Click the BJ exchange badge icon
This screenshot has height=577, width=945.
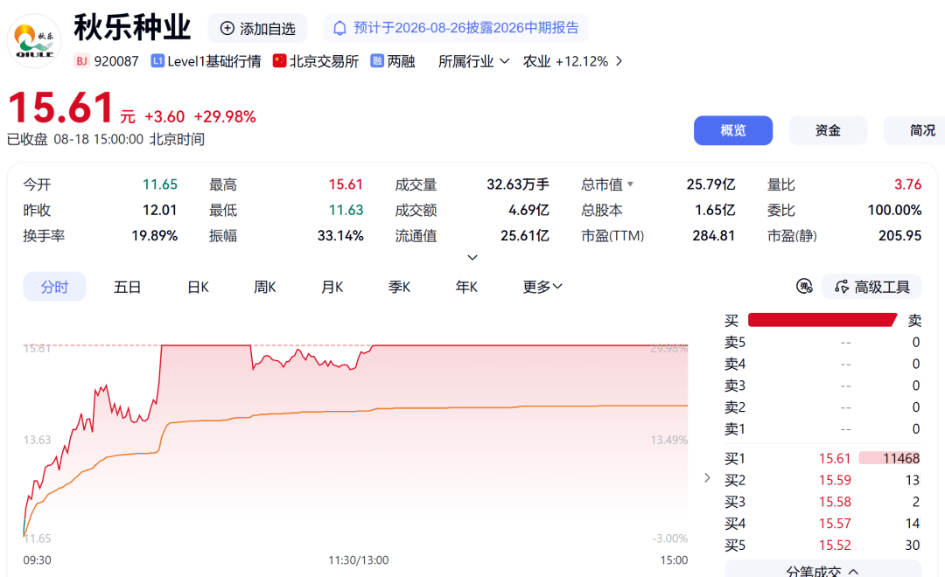[81, 61]
